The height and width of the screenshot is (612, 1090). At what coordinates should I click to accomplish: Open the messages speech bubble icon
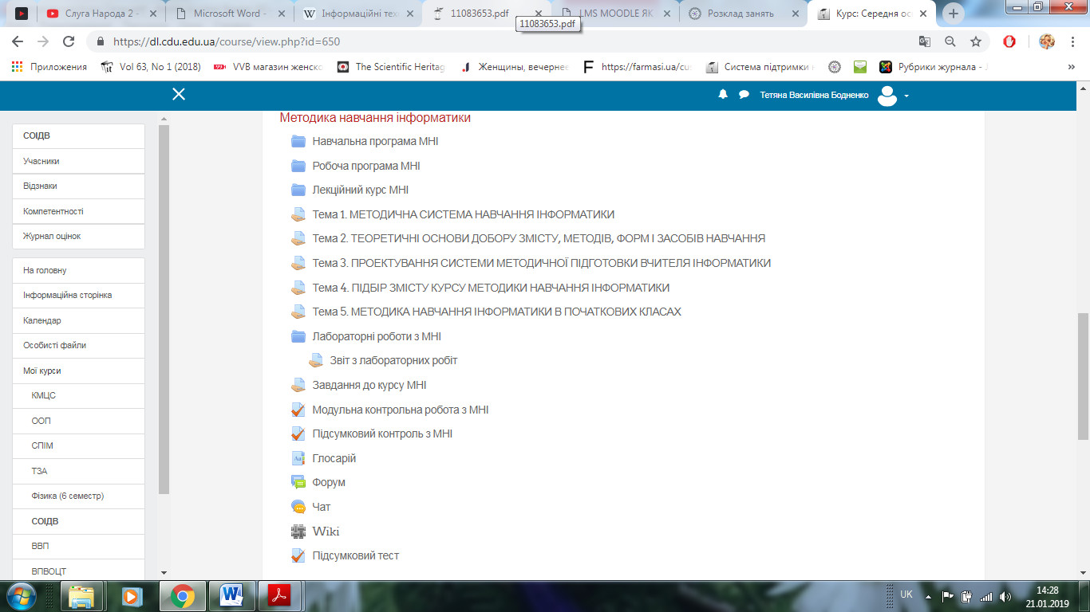(x=744, y=94)
